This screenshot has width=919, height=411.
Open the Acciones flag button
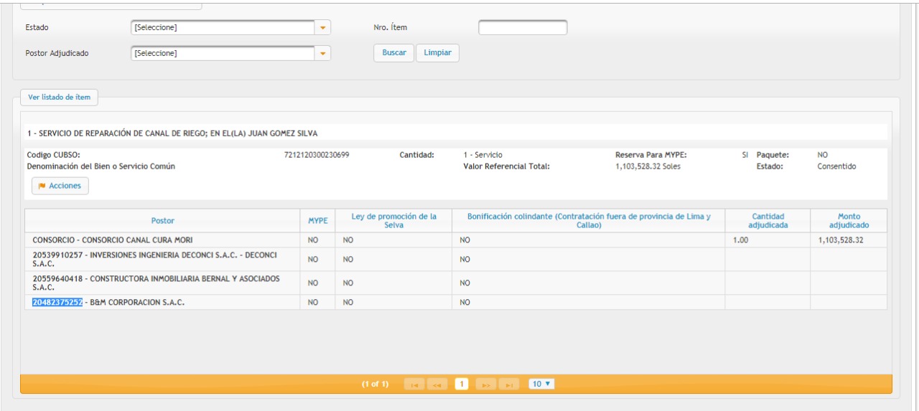[60, 186]
